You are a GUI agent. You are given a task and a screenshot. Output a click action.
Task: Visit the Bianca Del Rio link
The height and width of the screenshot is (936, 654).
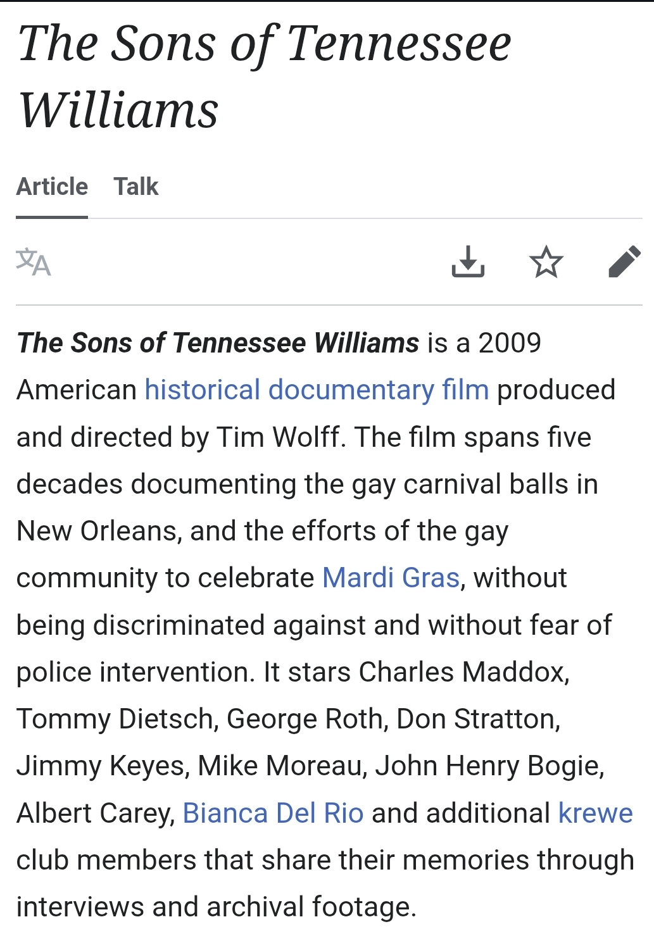(x=273, y=813)
